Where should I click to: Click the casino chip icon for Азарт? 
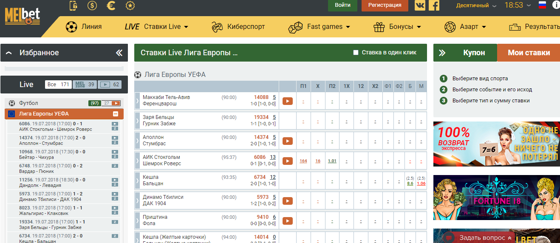tap(450, 27)
